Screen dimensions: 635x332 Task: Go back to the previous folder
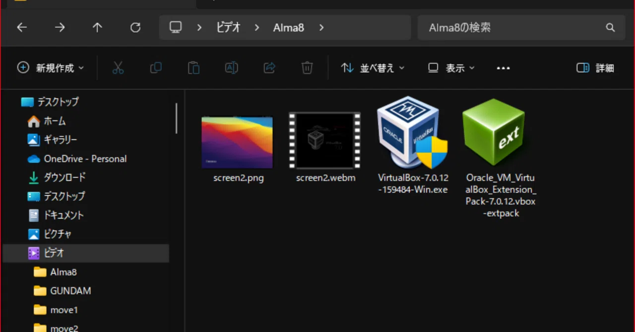point(22,28)
